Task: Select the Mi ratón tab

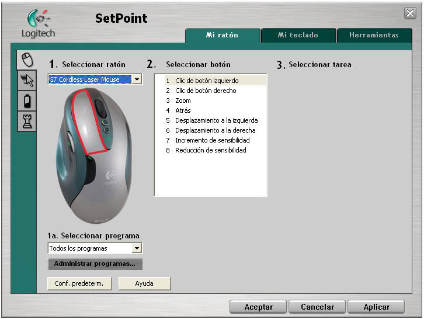Action: (222, 35)
